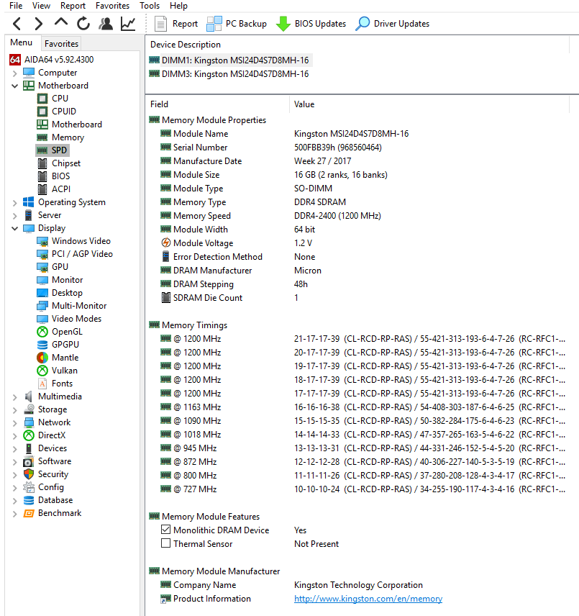Select the Module Voltage row
The width and height of the screenshot is (579, 616).
[357, 243]
